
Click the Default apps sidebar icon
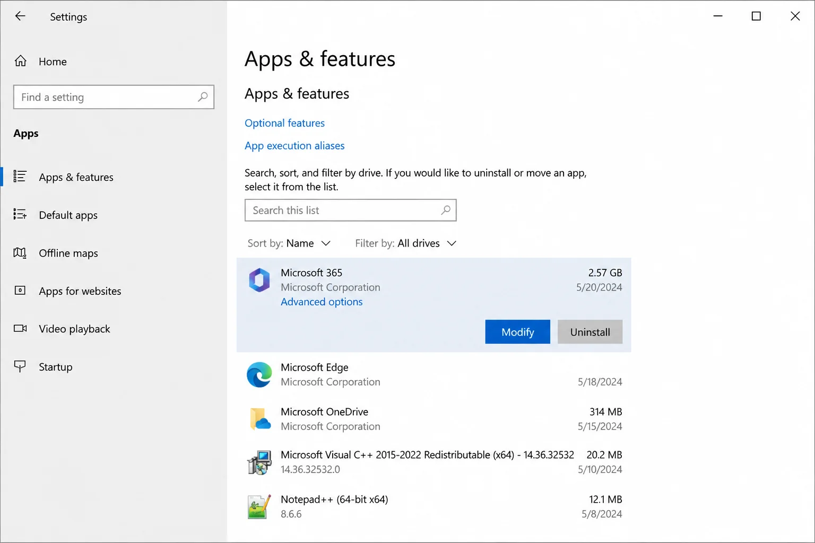[20, 214]
